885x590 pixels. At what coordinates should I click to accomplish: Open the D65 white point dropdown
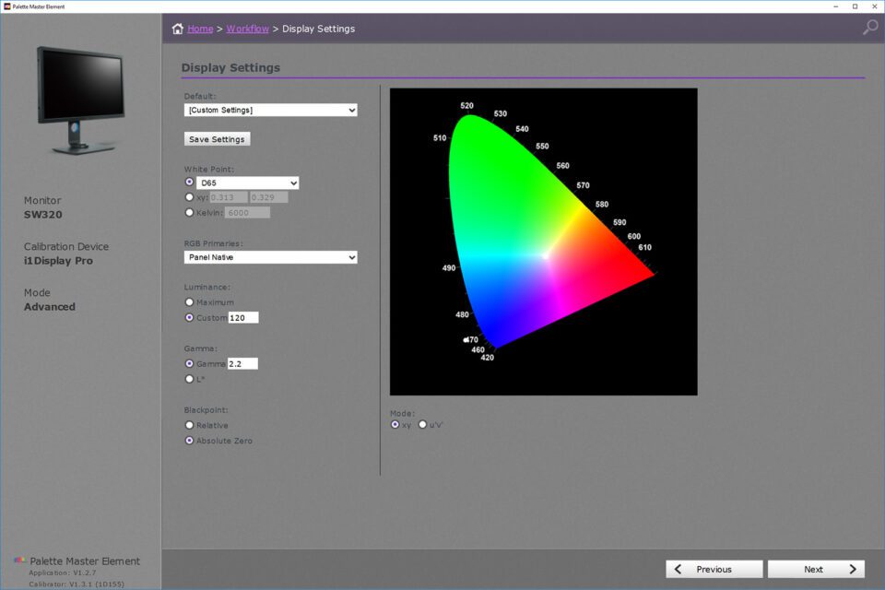(x=247, y=183)
